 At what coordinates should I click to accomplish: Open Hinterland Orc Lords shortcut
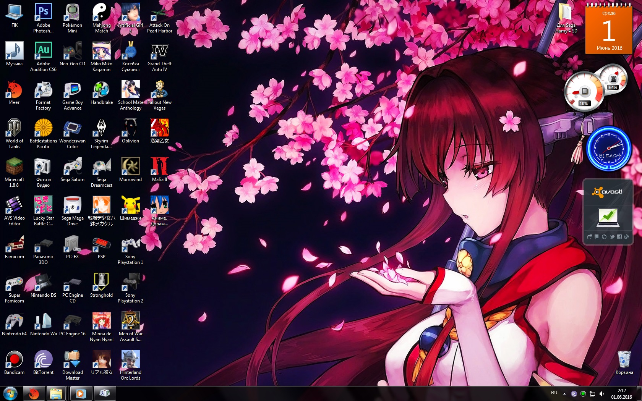coord(130,365)
